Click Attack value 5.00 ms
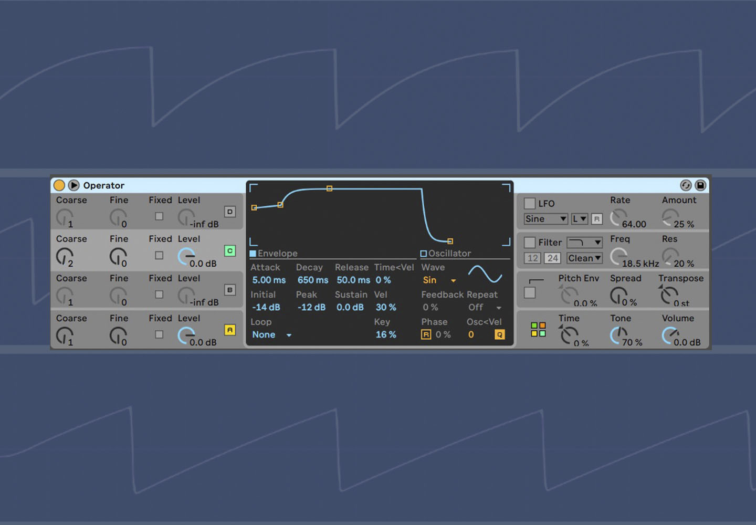 click(269, 280)
